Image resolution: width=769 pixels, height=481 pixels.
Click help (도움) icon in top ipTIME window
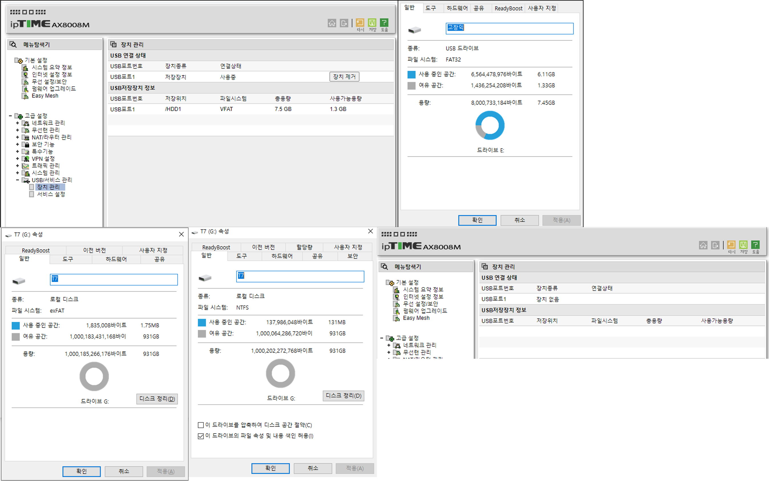click(x=384, y=23)
